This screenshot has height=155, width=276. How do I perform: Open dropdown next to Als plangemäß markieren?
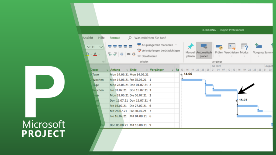pyautogui.click(x=176, y=45)
